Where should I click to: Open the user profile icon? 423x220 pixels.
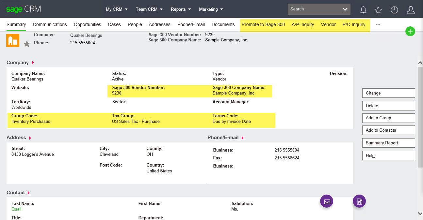click(411, 9)
